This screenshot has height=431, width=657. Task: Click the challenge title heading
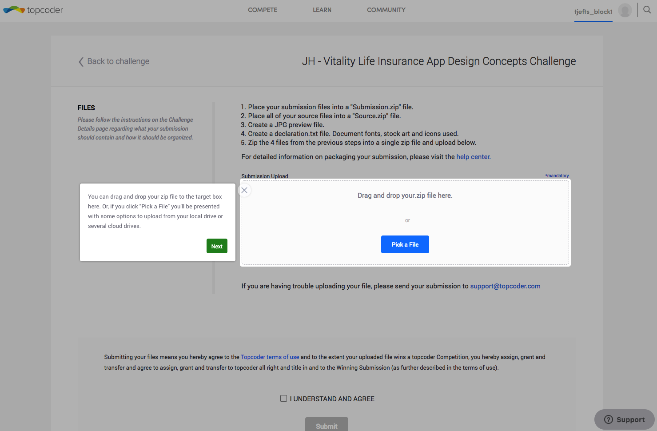point(439,61)
